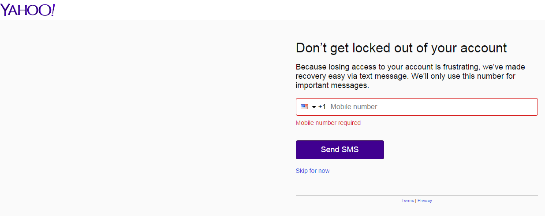Click the Yahoo logo in the header
This screenshot has height=216, width=545.
27,10
